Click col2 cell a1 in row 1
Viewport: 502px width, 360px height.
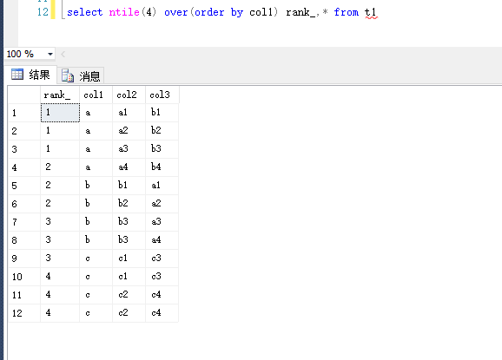pyautogui.click(x=129, y=113)
